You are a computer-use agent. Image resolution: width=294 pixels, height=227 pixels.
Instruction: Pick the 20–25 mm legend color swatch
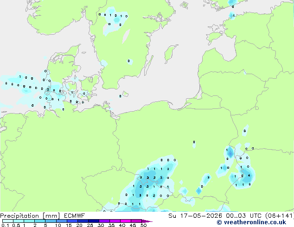83,221
